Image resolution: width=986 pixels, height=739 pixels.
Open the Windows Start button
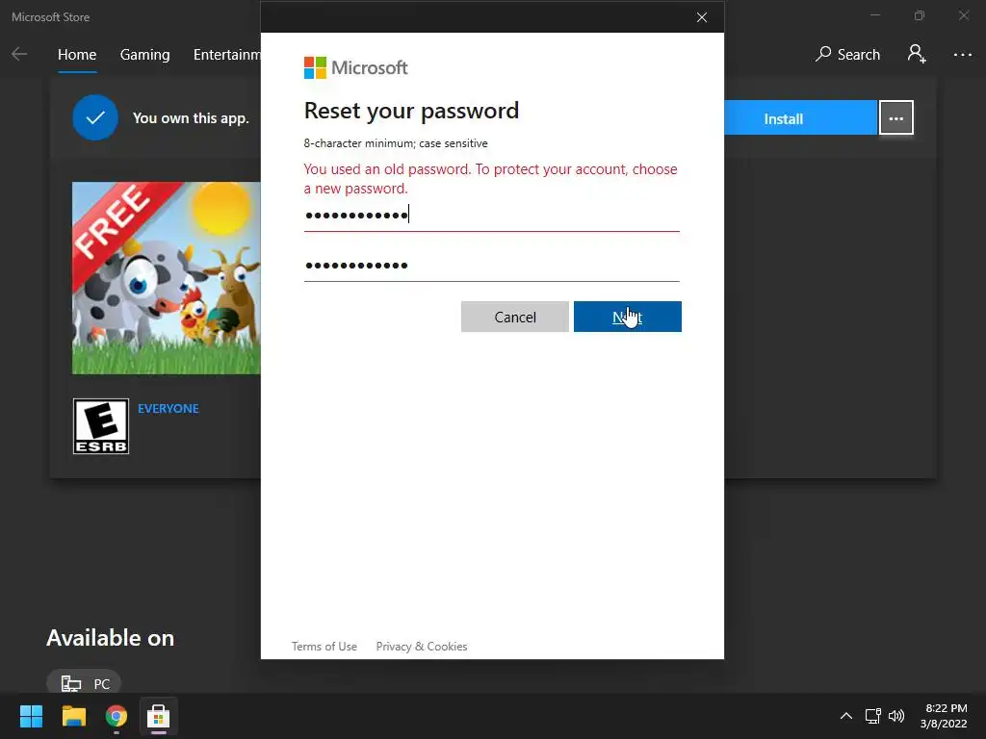pyautogui.click(x=31, y=716)
